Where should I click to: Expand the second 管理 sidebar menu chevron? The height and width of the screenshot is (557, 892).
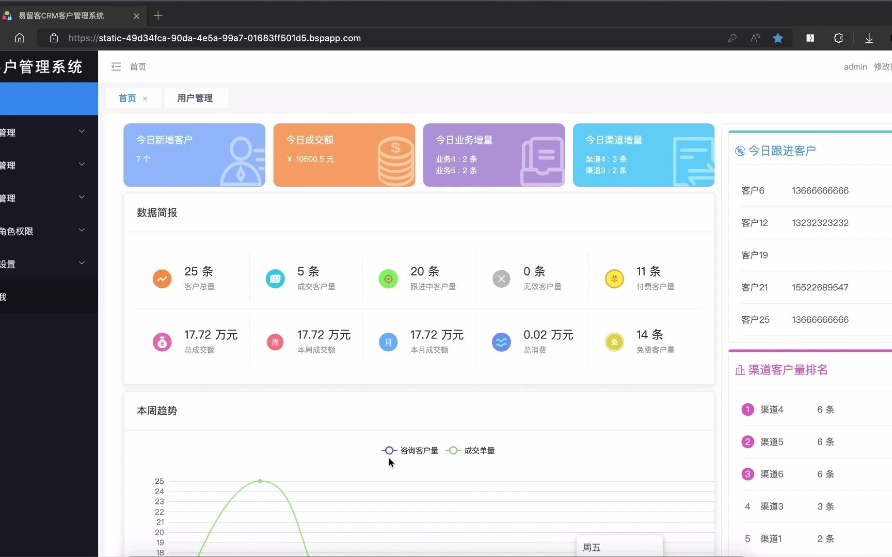pos(82,165)
